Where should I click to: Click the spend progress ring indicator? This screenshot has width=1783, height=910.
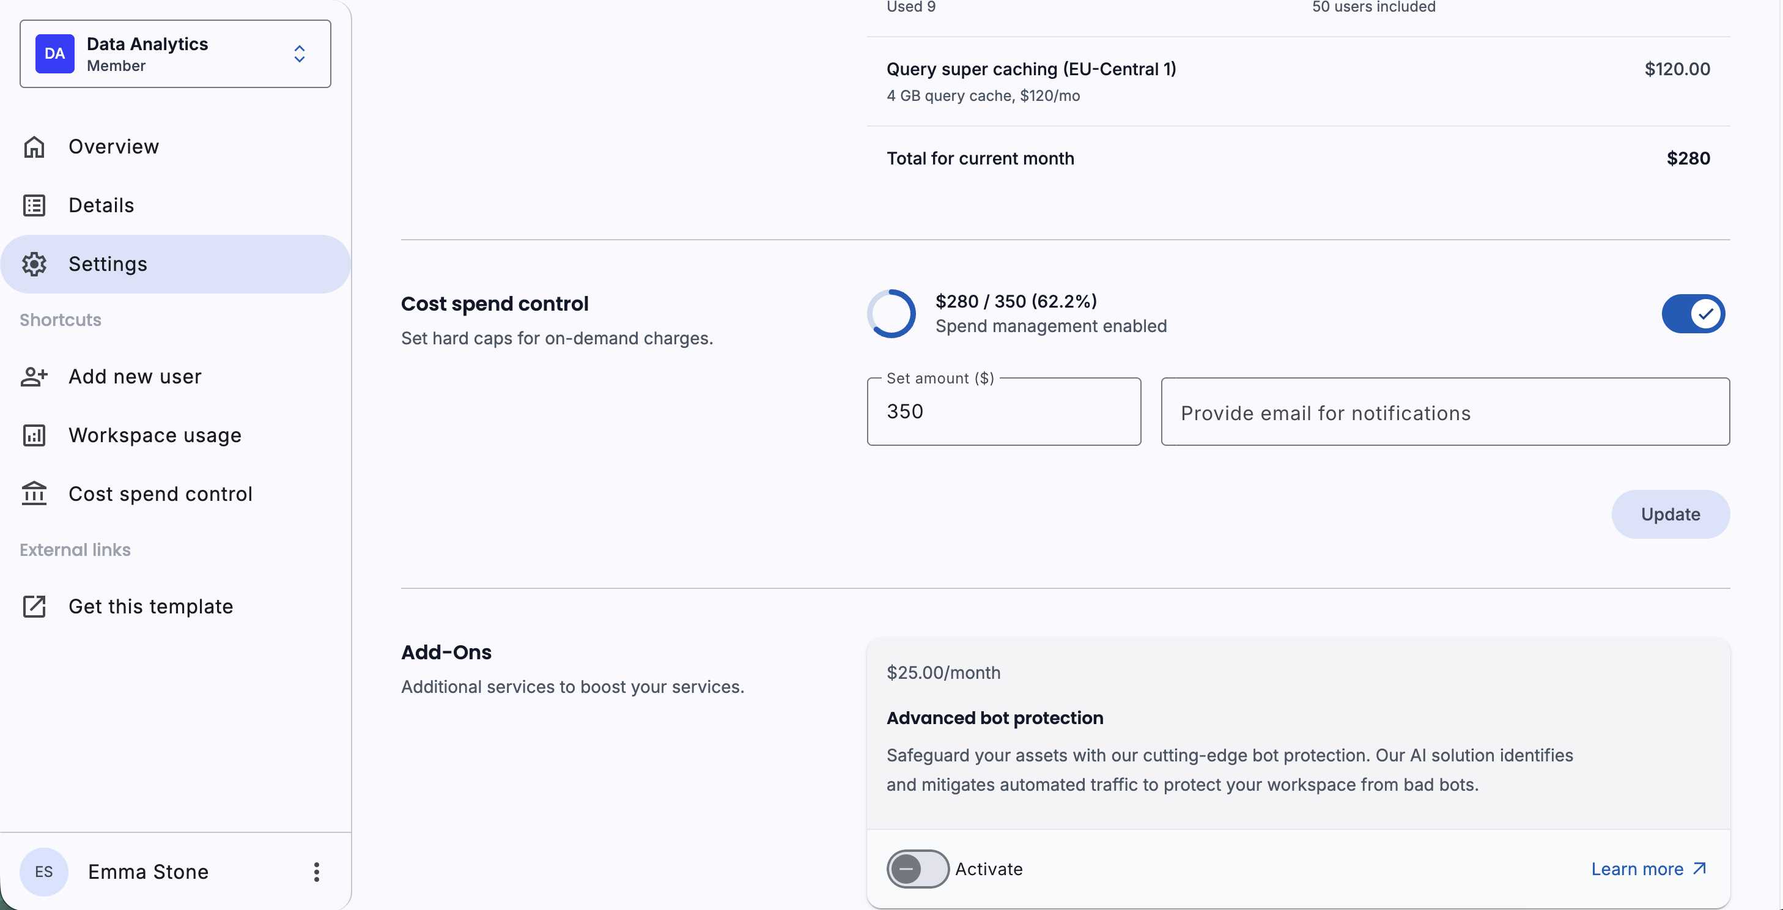pos(891,314)
